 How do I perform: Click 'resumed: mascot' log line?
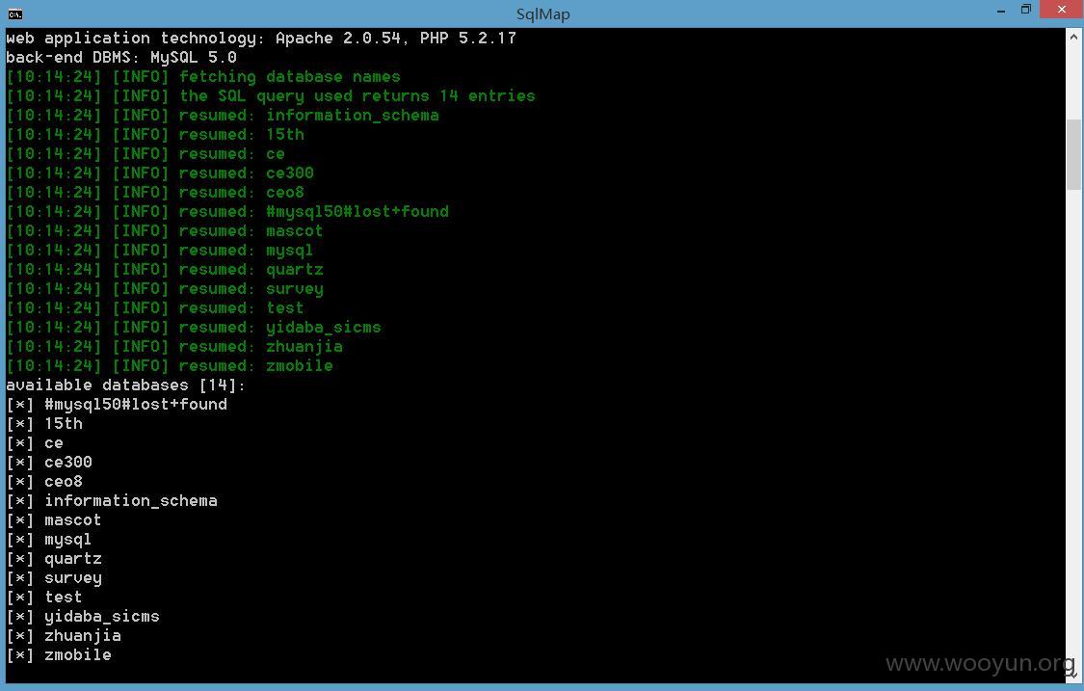165,231
